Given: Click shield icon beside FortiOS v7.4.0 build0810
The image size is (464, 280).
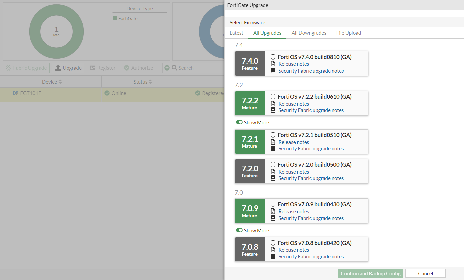Looking at the screenshot, I should tap(273, 57).
